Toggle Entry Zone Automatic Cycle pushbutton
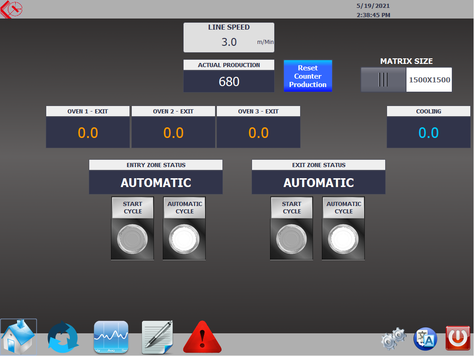 pyautogui.click(x=184, y=239)
